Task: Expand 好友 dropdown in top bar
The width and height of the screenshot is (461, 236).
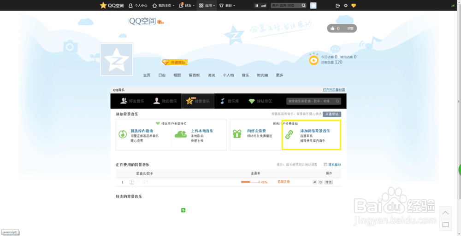Action: (x=186, y=6)
